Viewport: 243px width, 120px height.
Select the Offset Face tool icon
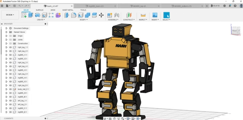click(94, 15)
